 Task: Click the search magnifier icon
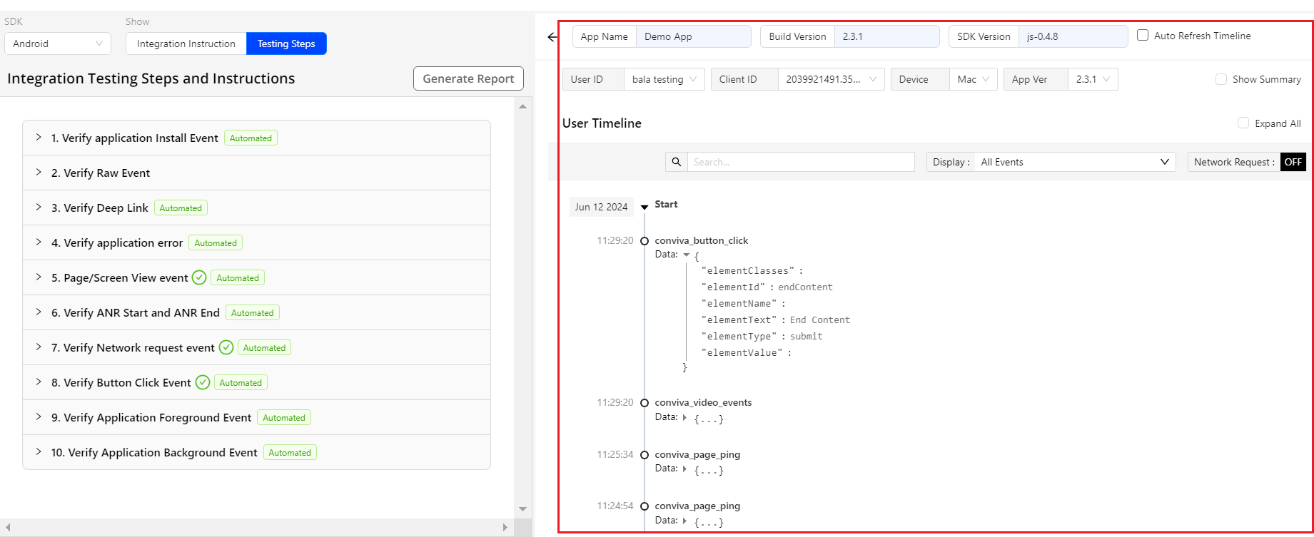click(x=677, y=162)
